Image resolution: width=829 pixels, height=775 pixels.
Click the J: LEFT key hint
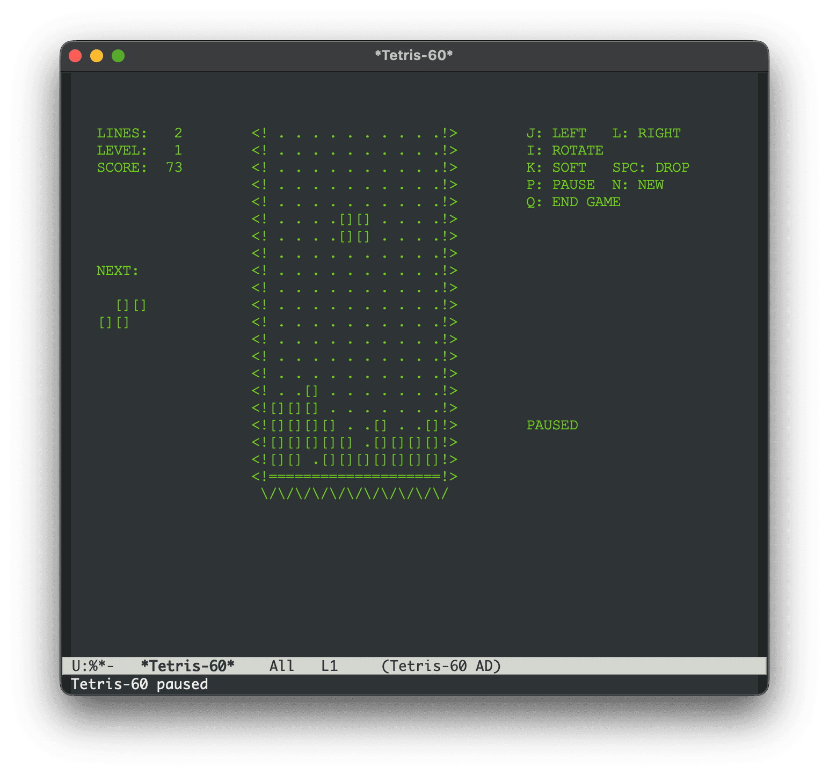point(556,133)
